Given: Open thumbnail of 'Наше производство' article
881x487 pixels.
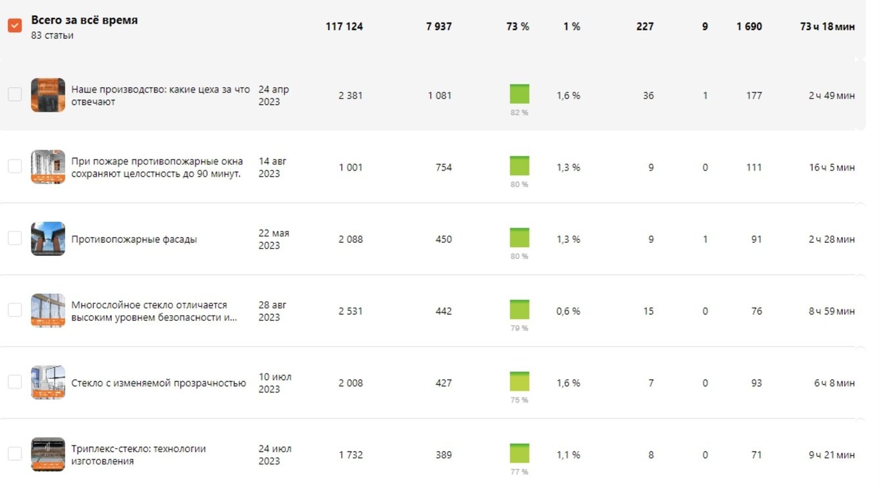Looking at the screenshot, I should [48, 95].
